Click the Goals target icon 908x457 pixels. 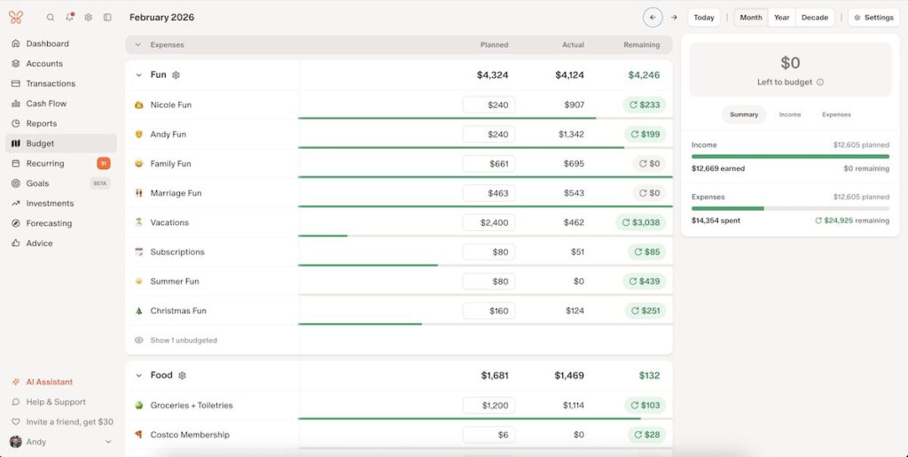[x=16, y=183]
